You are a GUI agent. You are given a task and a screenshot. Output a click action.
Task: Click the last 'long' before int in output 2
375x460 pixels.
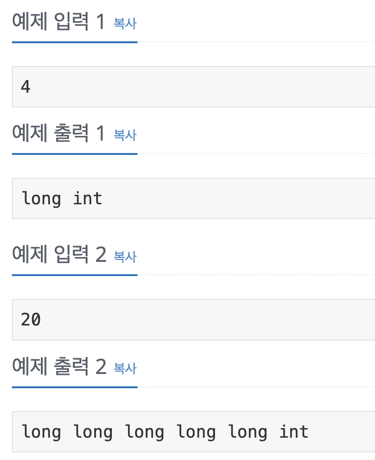click(x=248, y=432)
